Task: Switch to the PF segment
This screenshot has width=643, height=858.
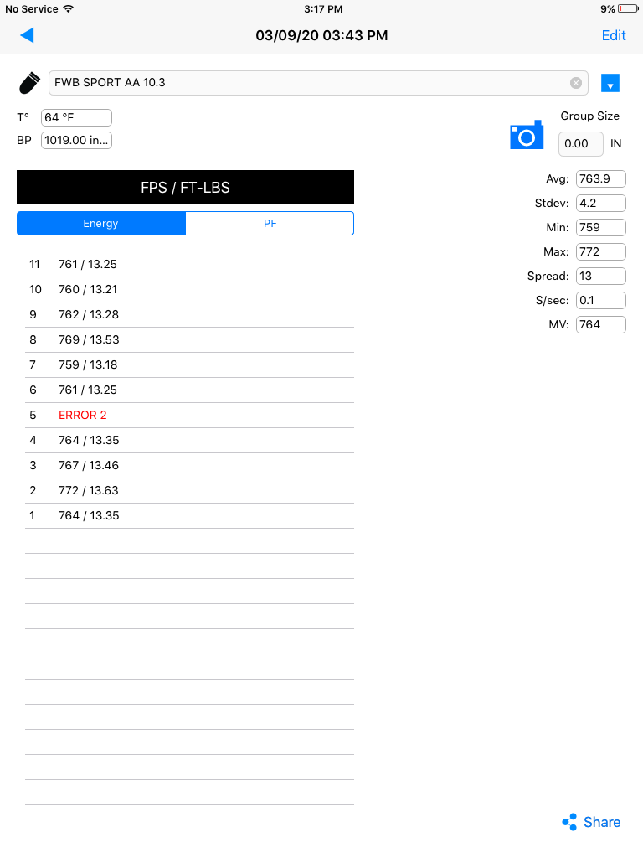Action: pos(270,223)
